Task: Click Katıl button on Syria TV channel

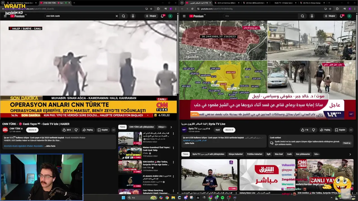Action: click(218, 130)
